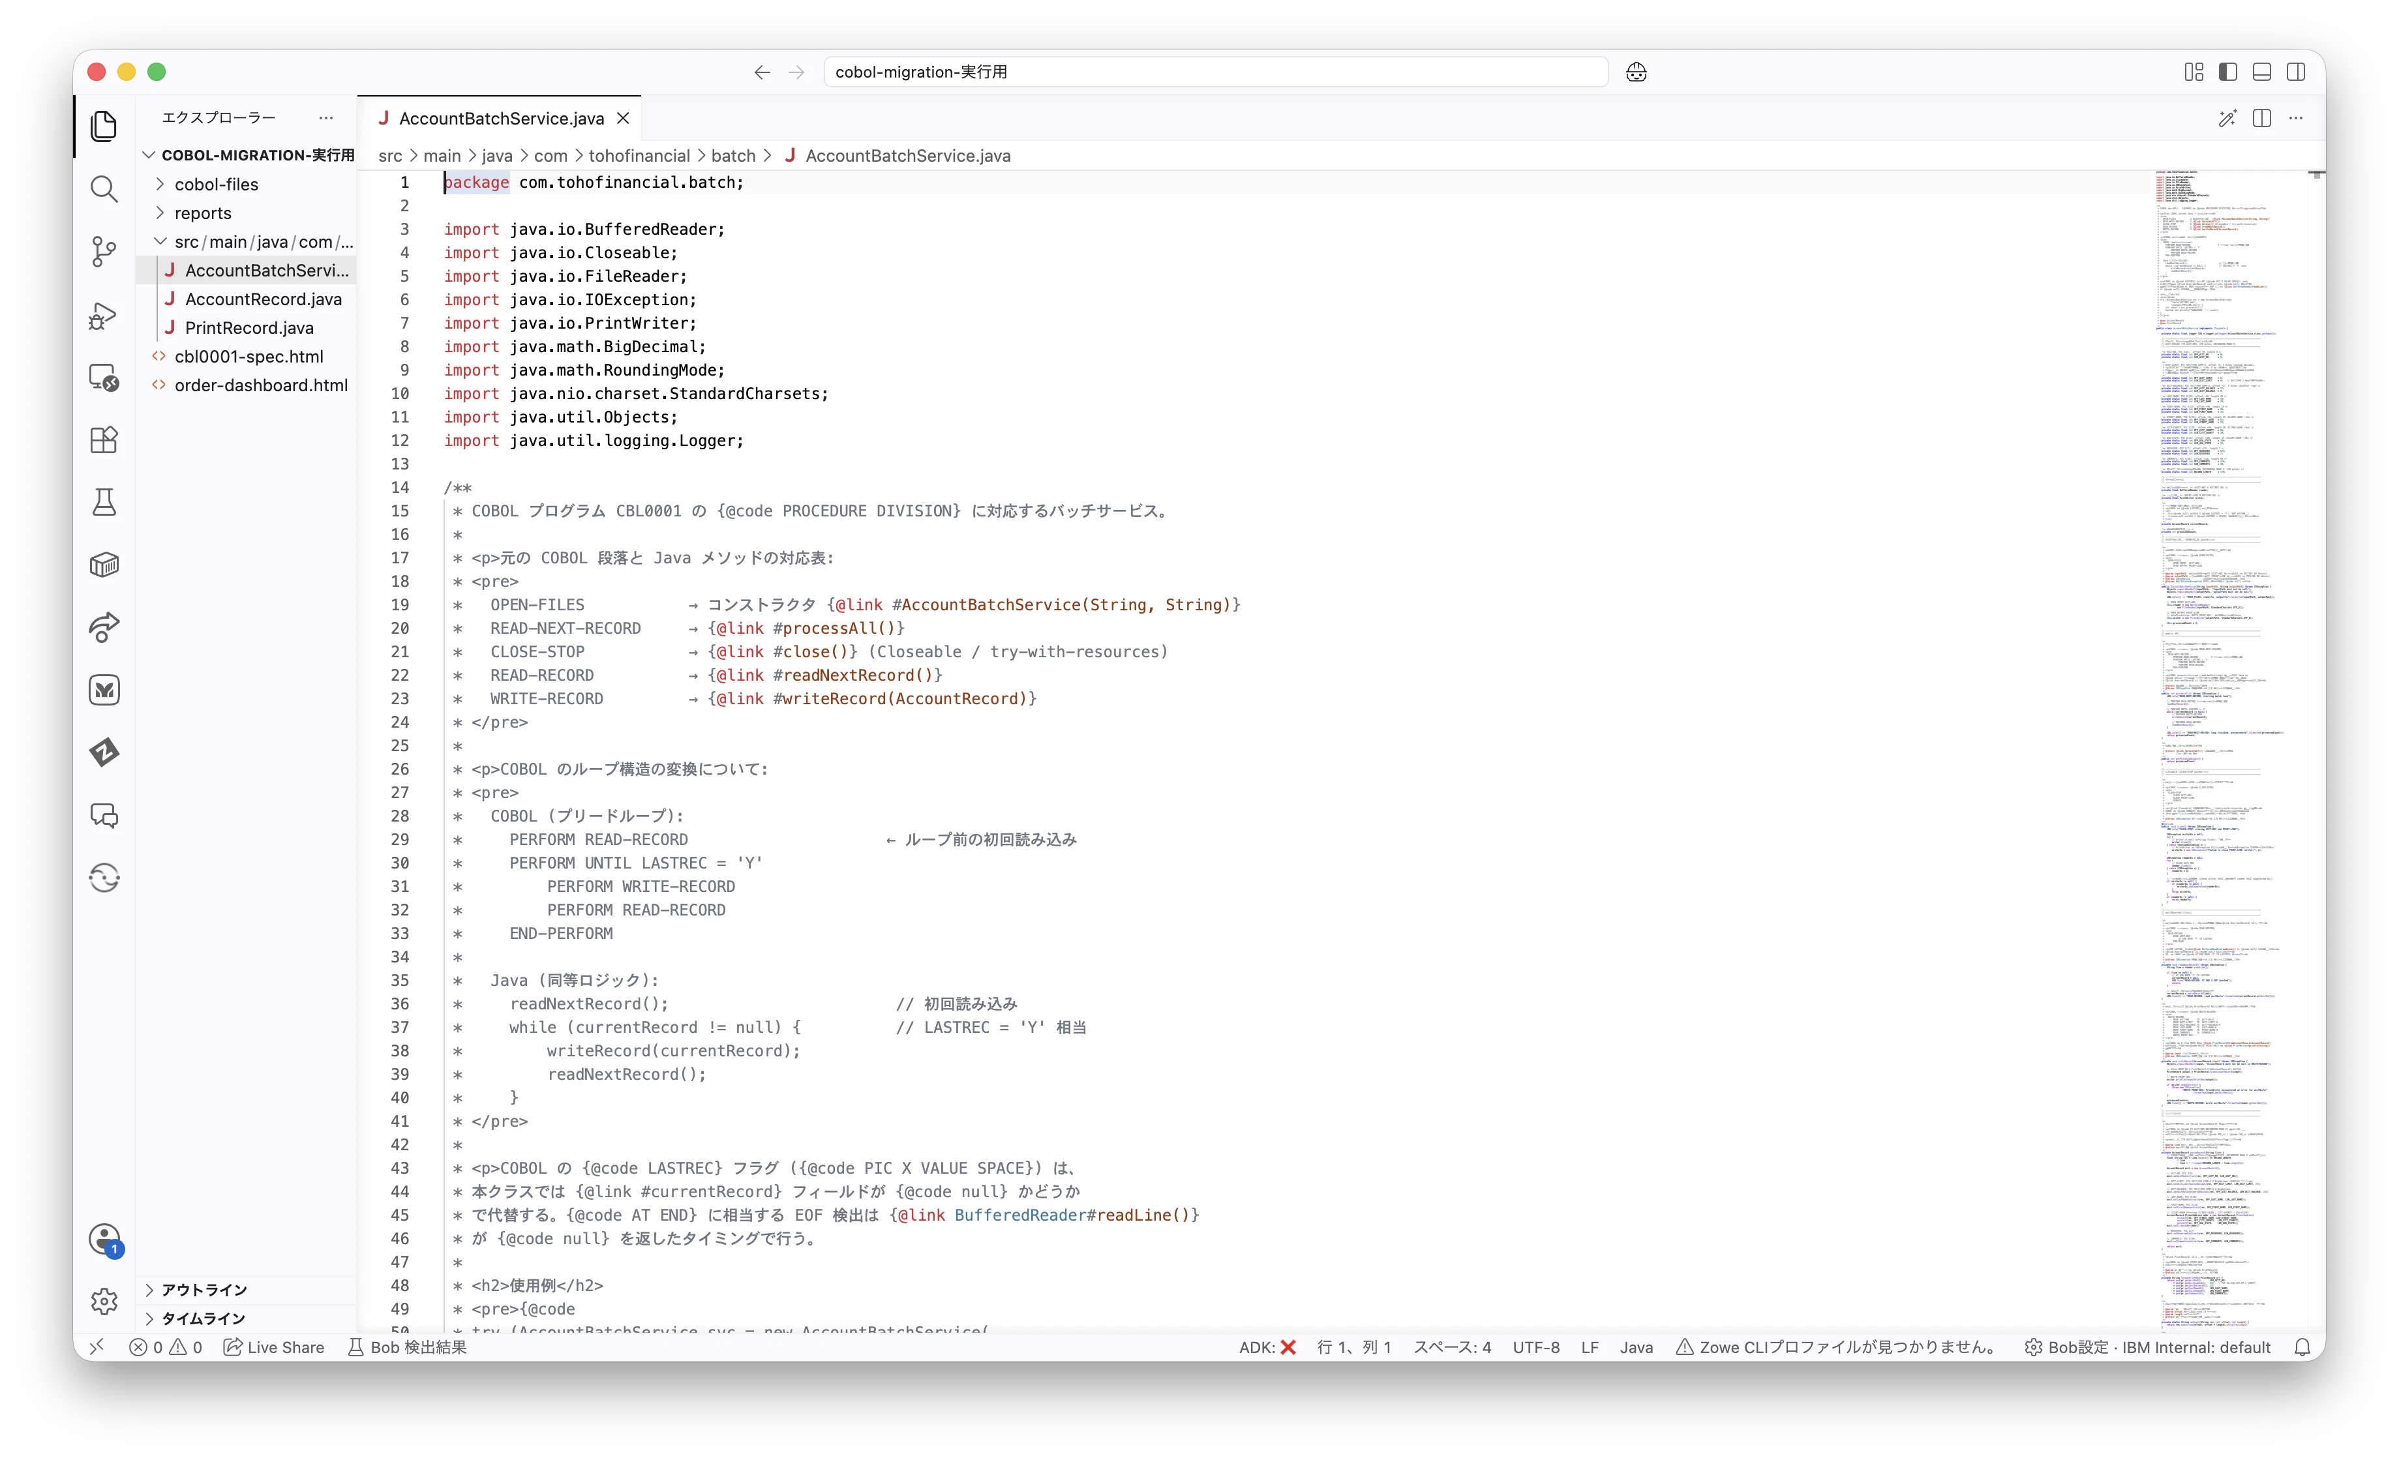The width and height of the screenshot is (2399, 1458).
Task: Open the Manage gear icon
Action: pyautogui.click(x=104, y=1302)
